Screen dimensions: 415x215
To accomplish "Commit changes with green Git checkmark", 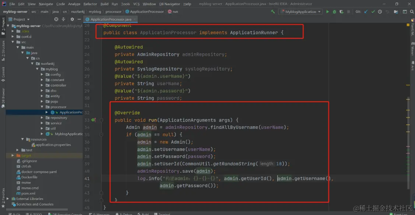I will pyautogui.click(x=373, y=12).
